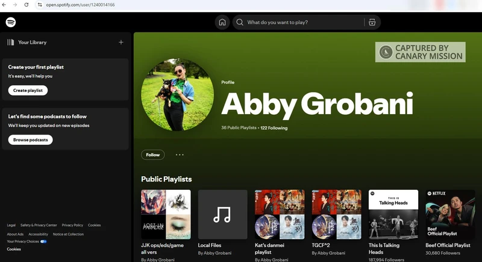The width and height of the screenshot is (482, 262).
Task: Click the browser address bar URL
Action: click(81, 5)
